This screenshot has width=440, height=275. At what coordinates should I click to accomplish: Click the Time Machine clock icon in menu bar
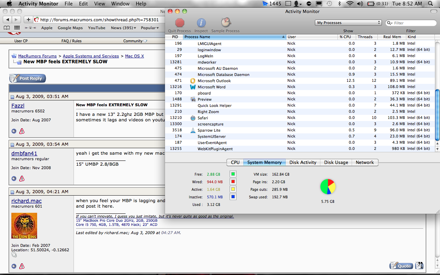(329, 4)
